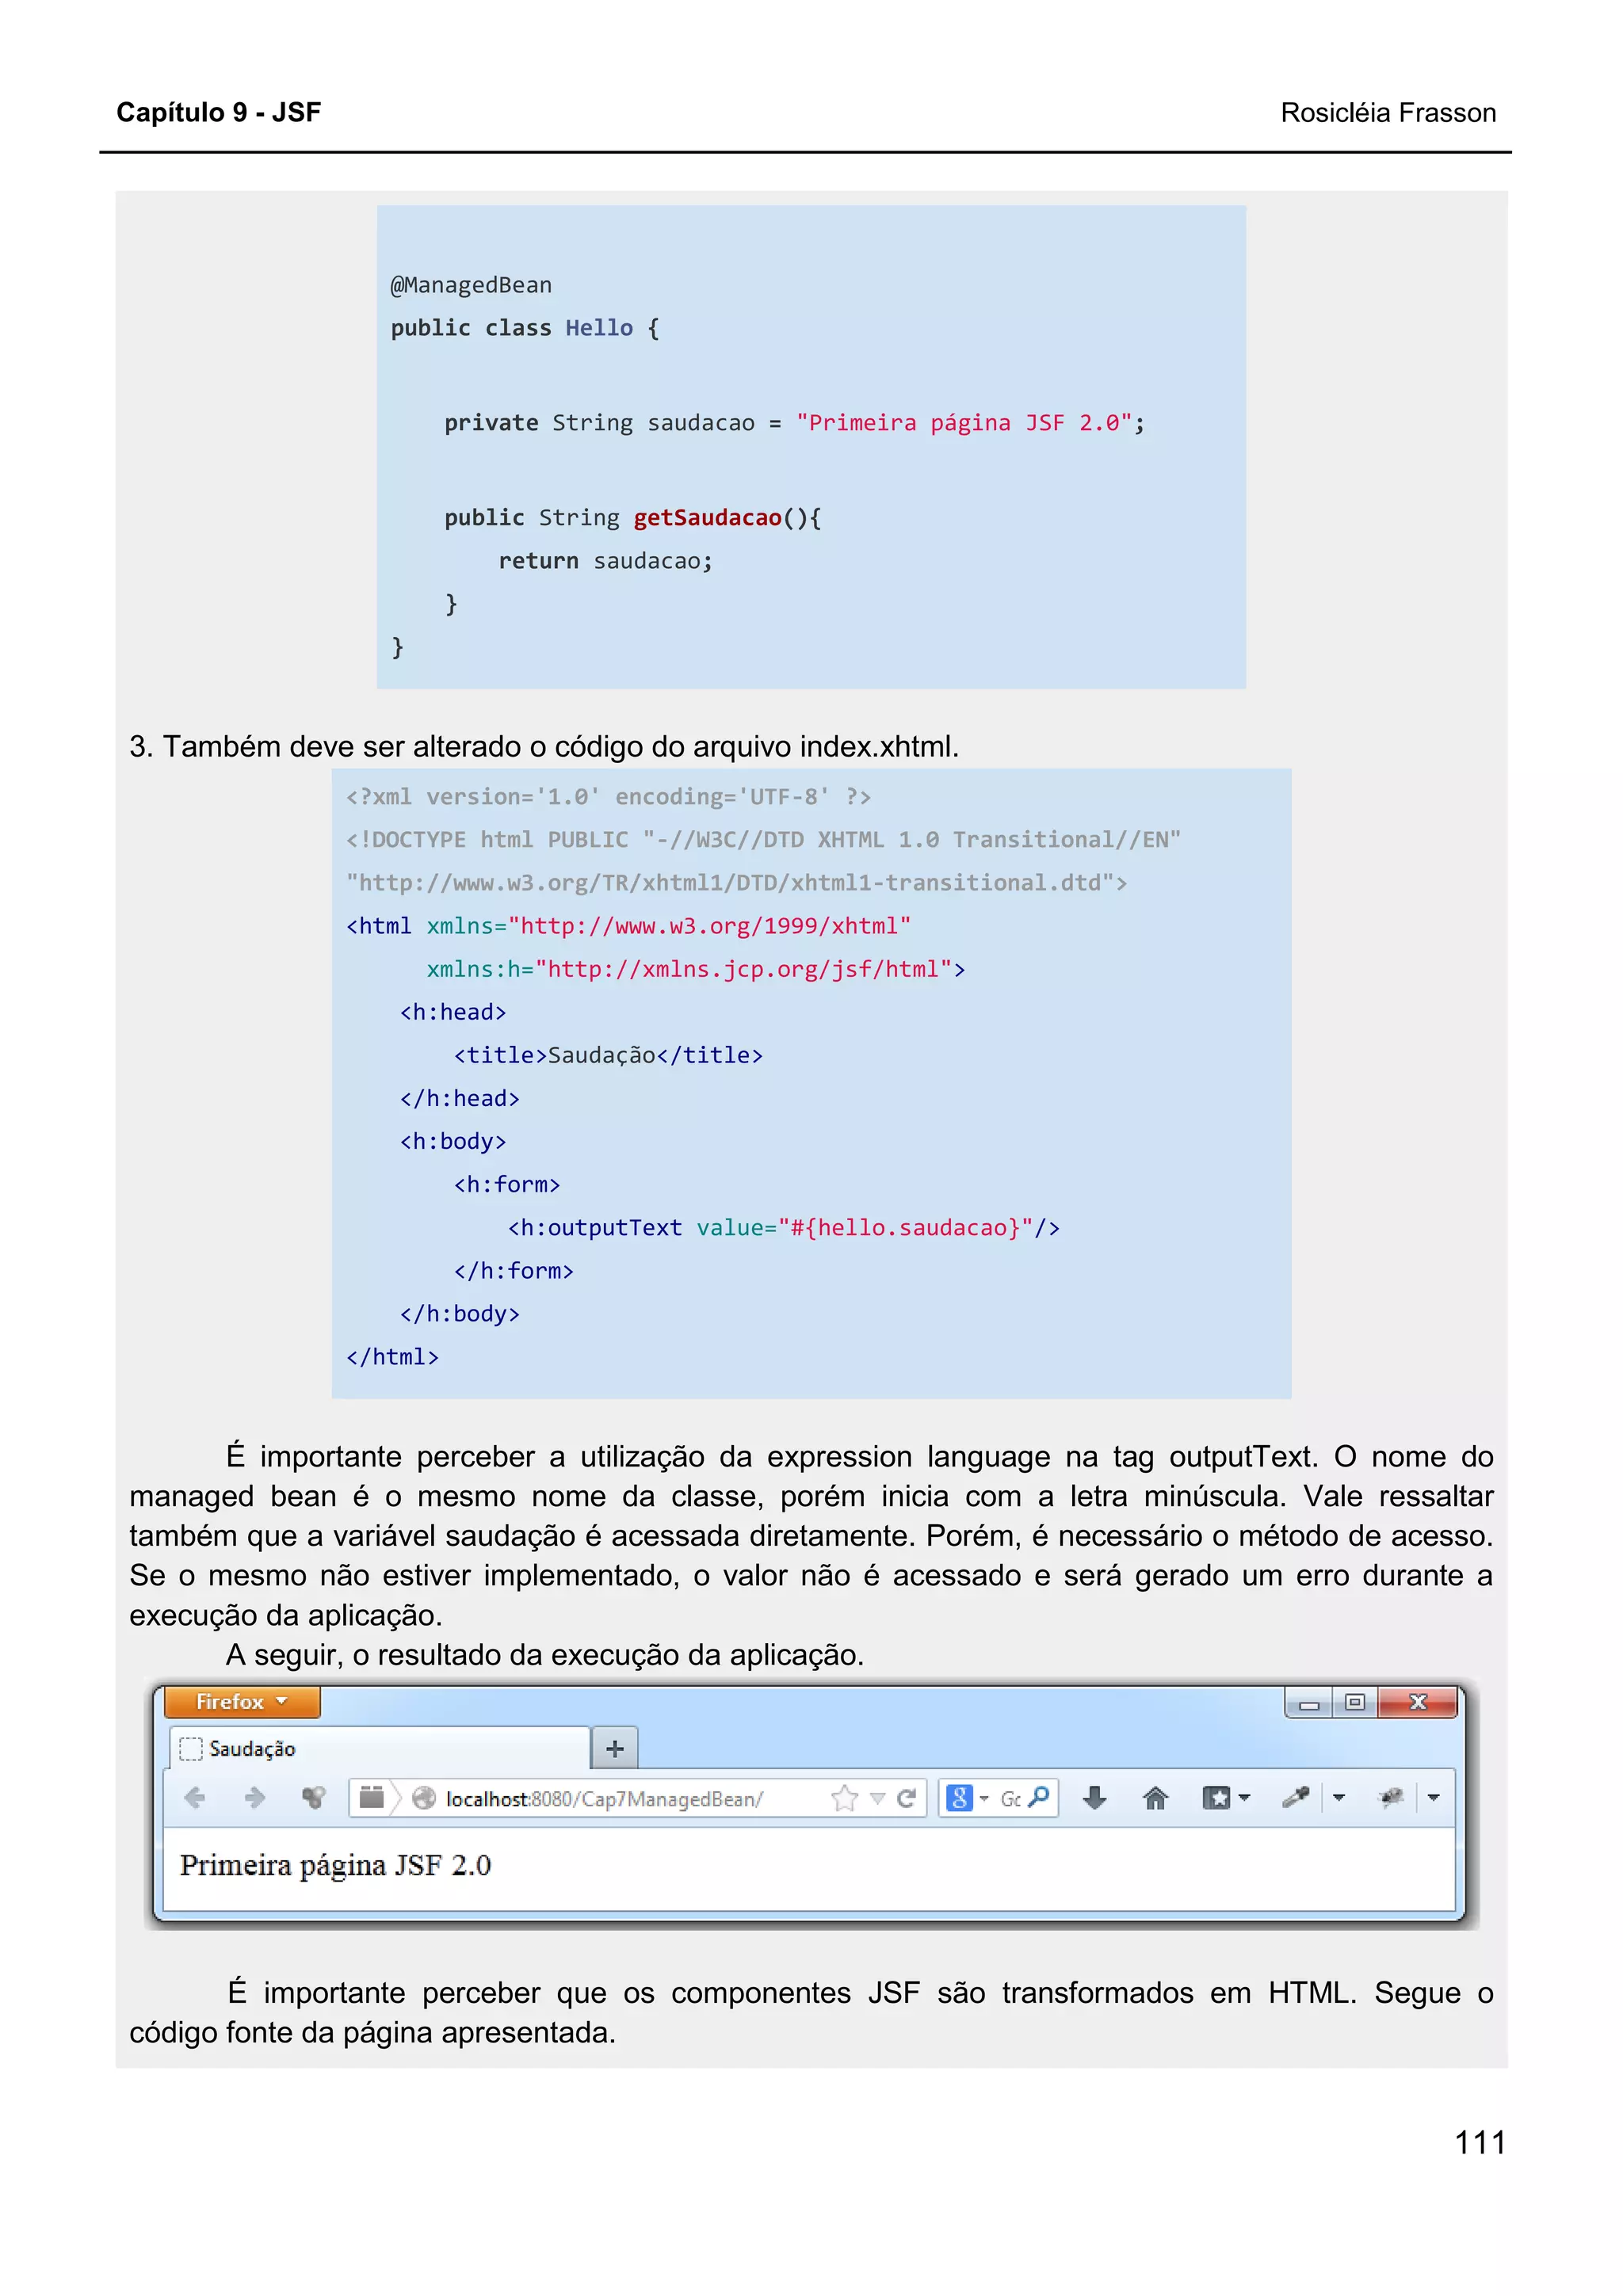Click the author name Rosicléia Frasson
The image size is (1623, 2296).
pyautogui.click(x=1388, y=113)
